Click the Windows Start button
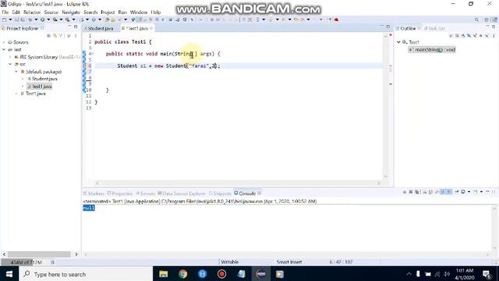The width and height of the screenshot is (499, 281). pyautogui.click(x=9, y=274)
